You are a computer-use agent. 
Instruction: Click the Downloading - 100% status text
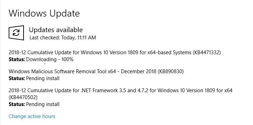click(50, 59)
